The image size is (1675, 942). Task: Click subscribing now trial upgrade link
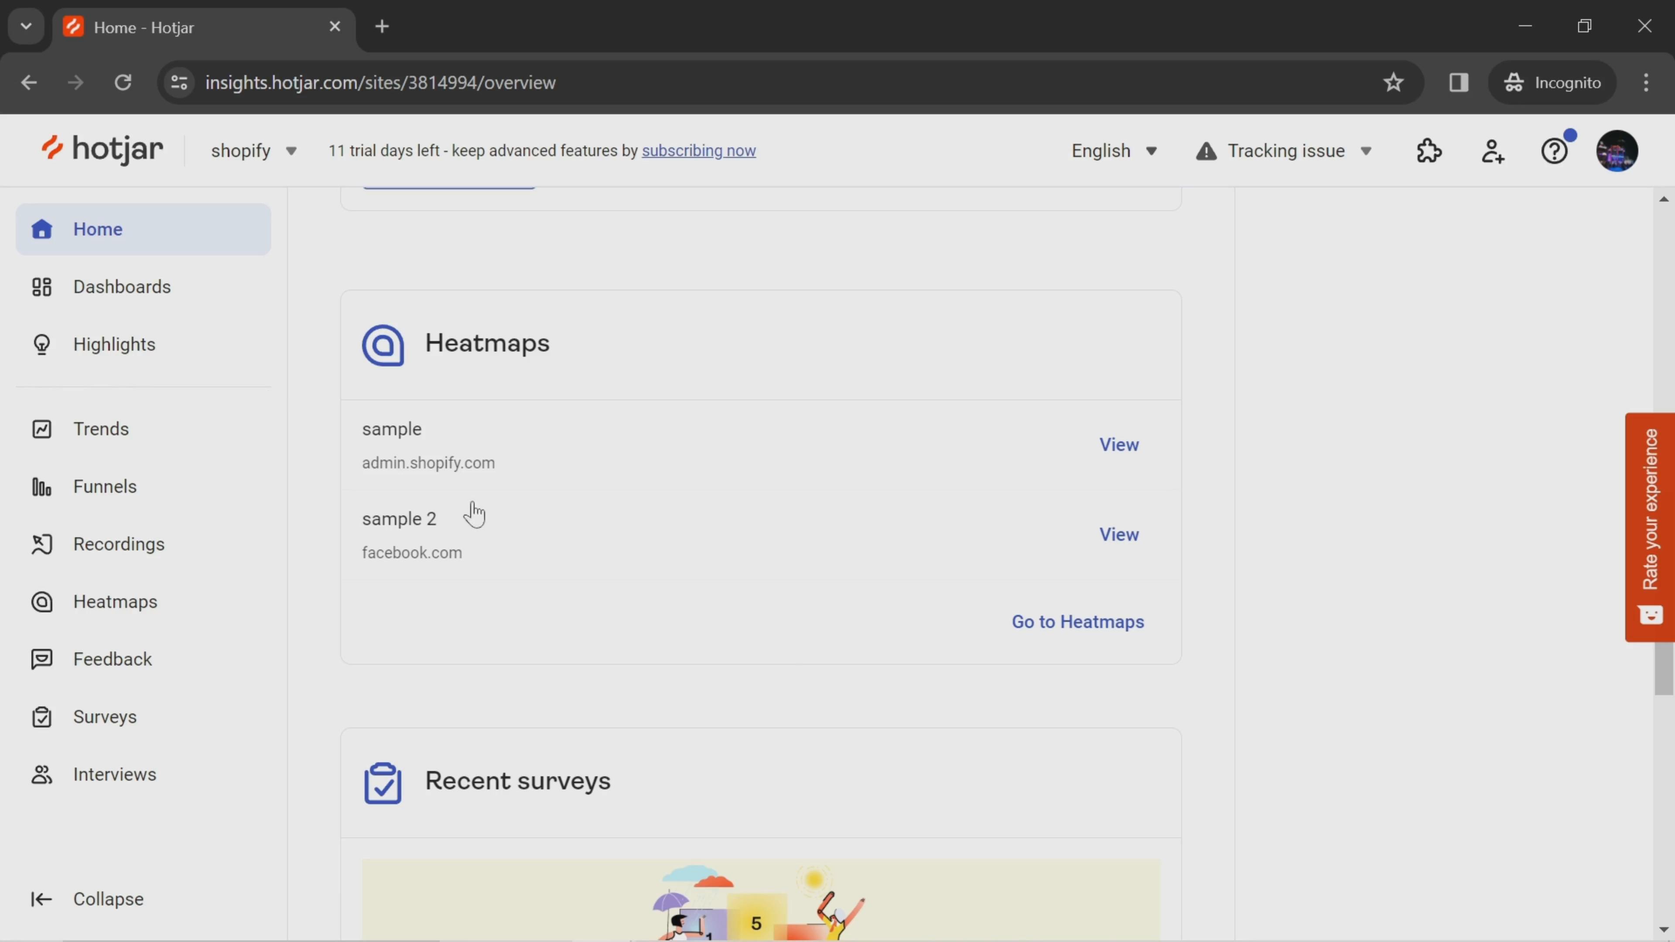point(698,150)
